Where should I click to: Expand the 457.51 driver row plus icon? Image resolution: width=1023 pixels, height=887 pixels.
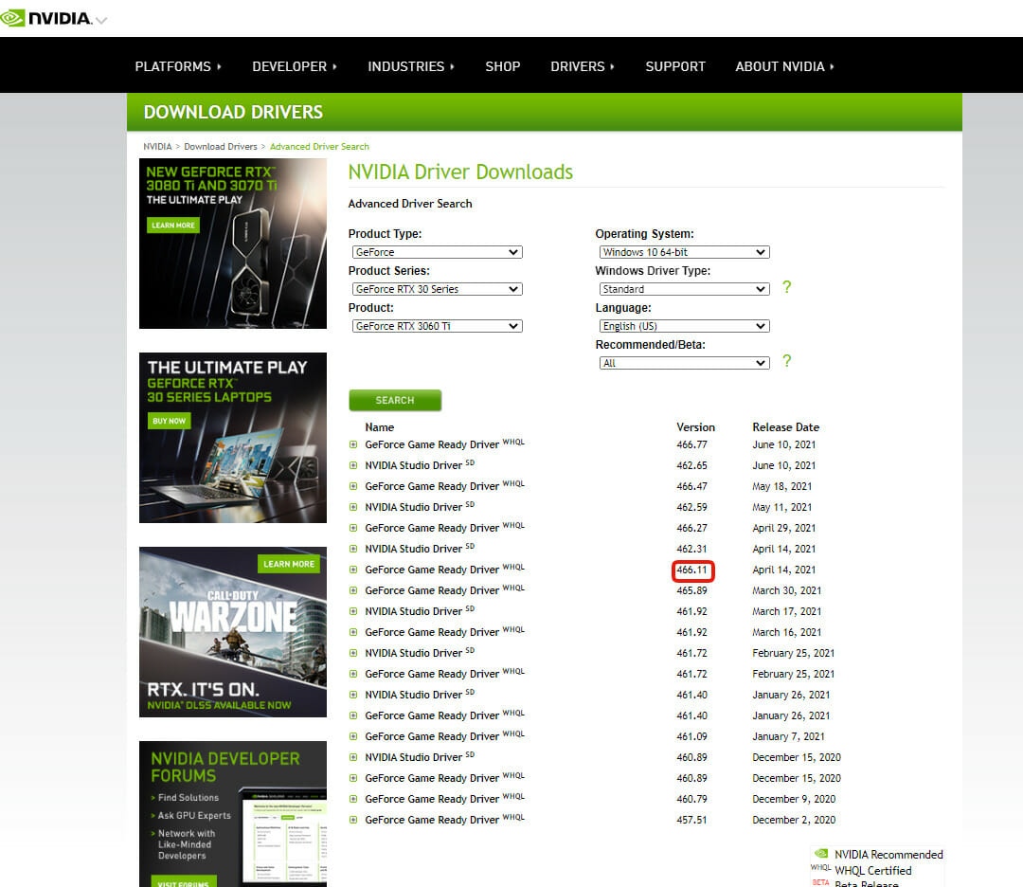(353, 821)
